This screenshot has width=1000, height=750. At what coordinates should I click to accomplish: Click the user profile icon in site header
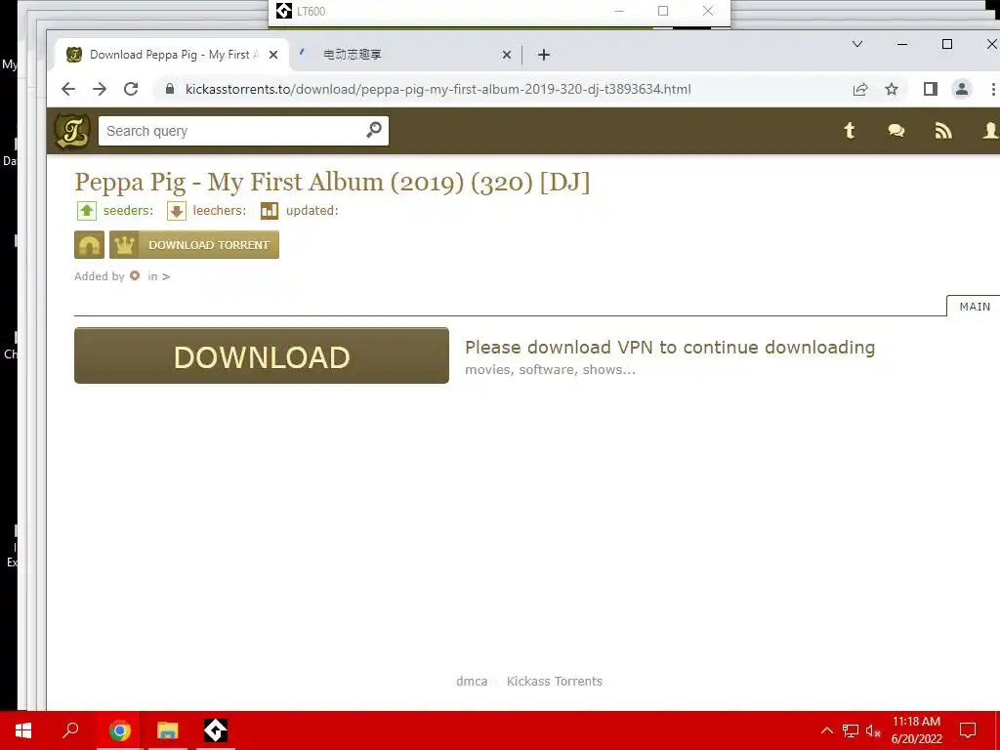pyautogui.click(x=990, y=131)
